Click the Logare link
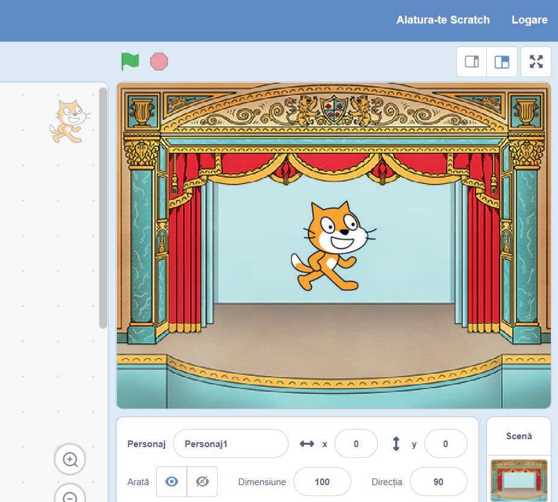The width and height of the screenshot is (558, 502). coord(529,20)
